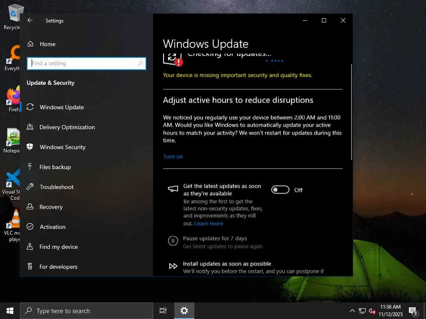Click the taskbar Type here to search box
The image size is (426, 319).
[x=87, y=311]
